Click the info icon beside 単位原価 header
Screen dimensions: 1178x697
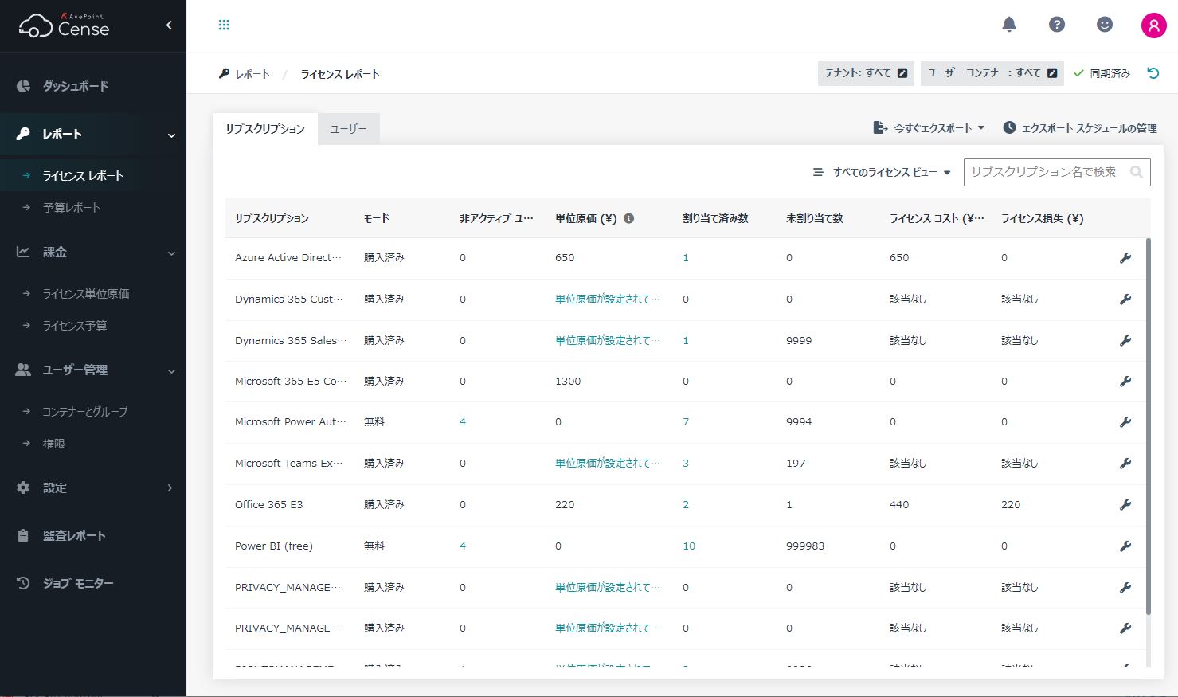coord(628,218)
